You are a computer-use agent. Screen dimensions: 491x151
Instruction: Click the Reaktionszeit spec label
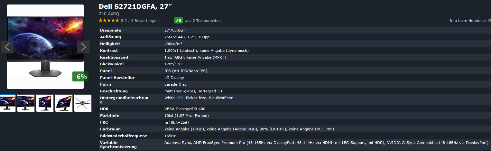point(114,57)
